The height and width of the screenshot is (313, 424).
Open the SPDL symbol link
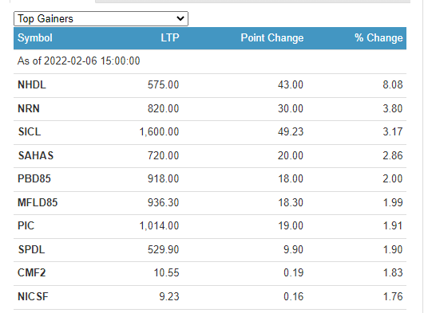tap(31, 249)
